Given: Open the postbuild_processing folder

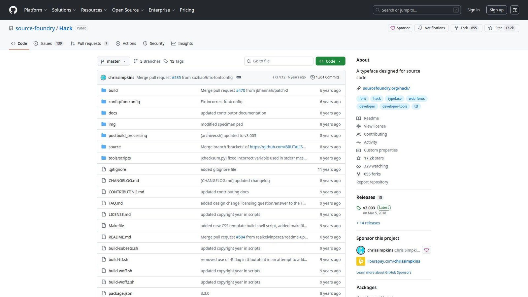Looking at the screenshot, I should [x=128, y=135].
